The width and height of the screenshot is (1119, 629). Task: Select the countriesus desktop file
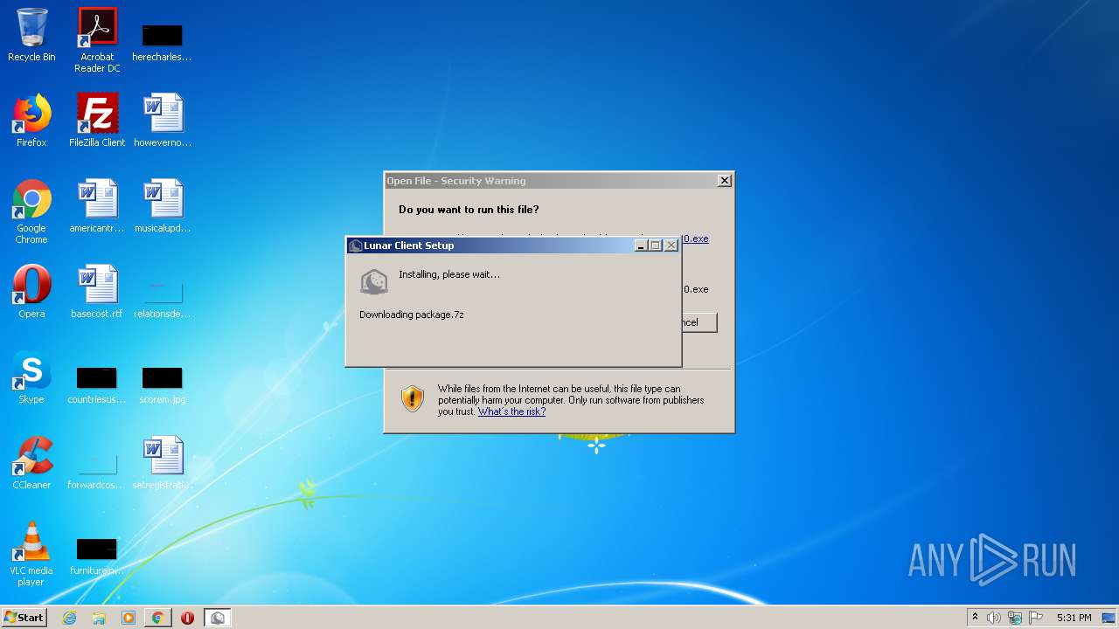[97, 384]
